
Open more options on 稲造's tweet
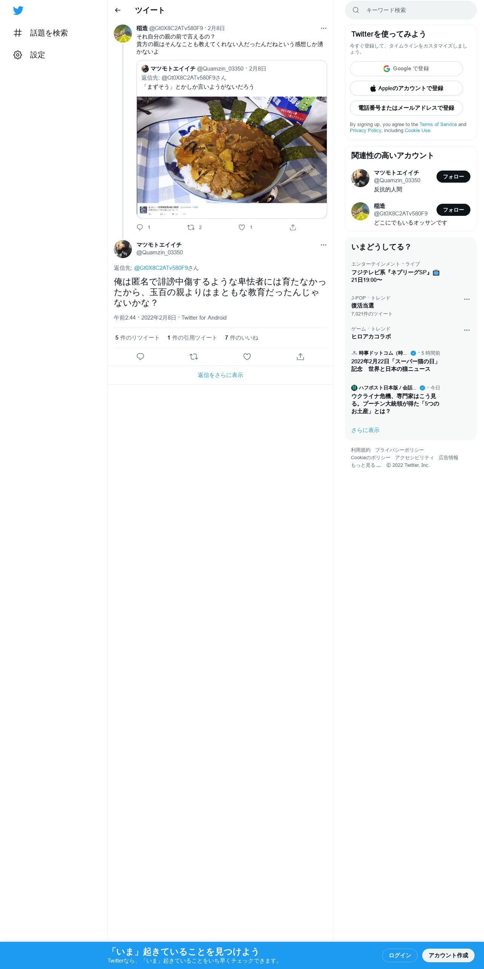pos(323,28)
